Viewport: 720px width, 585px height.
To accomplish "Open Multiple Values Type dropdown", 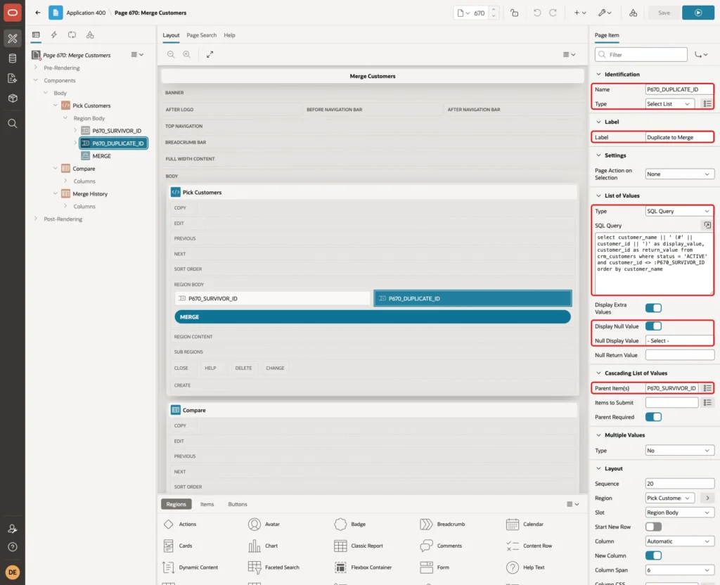I will 679,451.
